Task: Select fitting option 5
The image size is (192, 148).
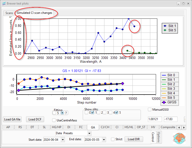Action: (54, 113)
